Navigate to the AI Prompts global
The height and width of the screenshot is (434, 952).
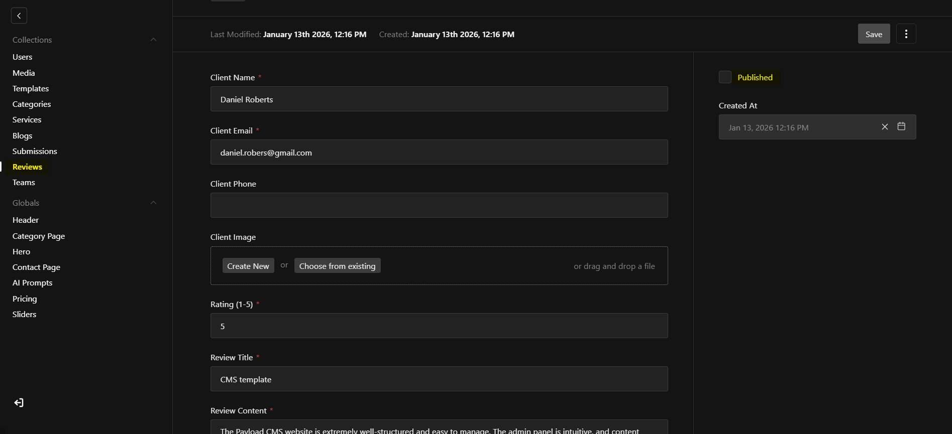pyautogui.click(x=32, y=282)
